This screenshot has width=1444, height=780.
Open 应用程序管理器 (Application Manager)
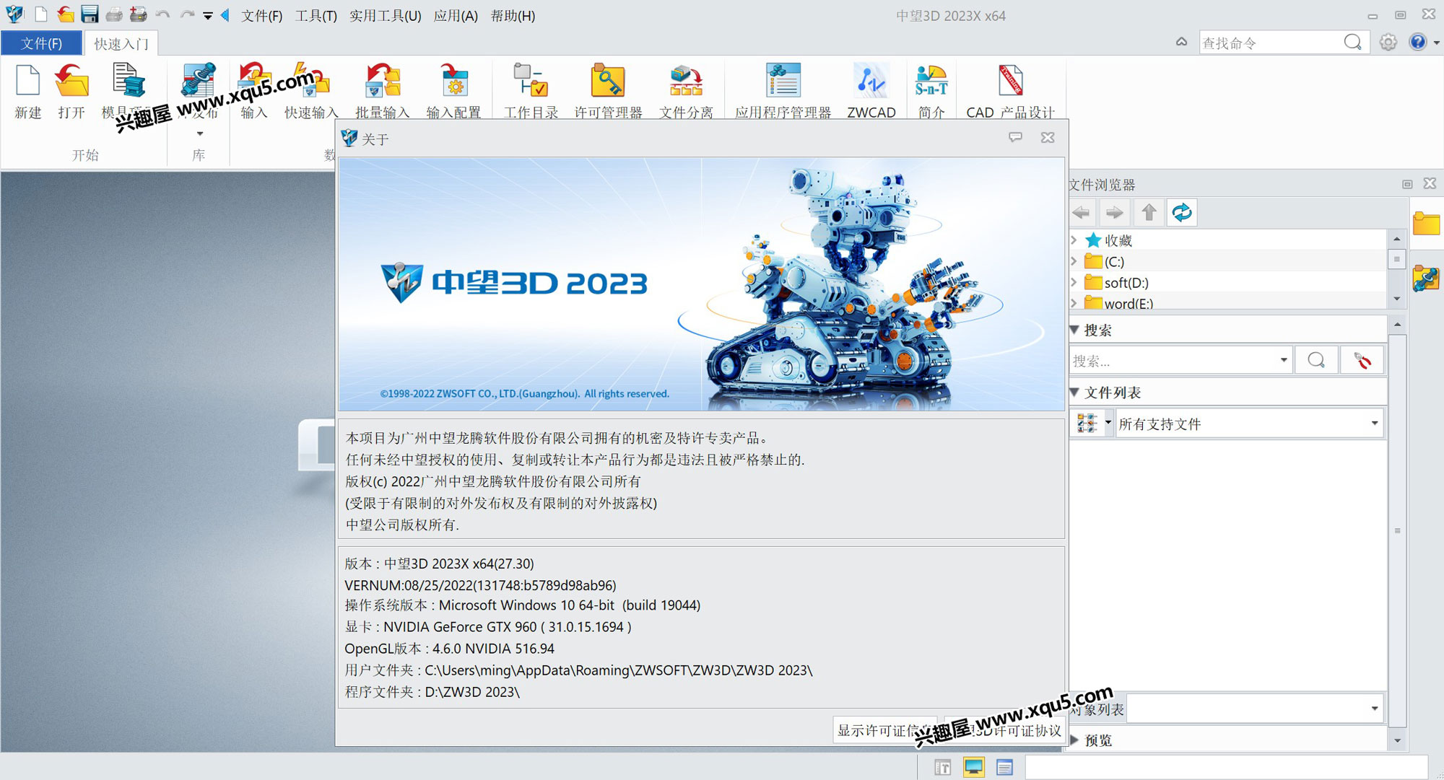[x=783, y=91]
